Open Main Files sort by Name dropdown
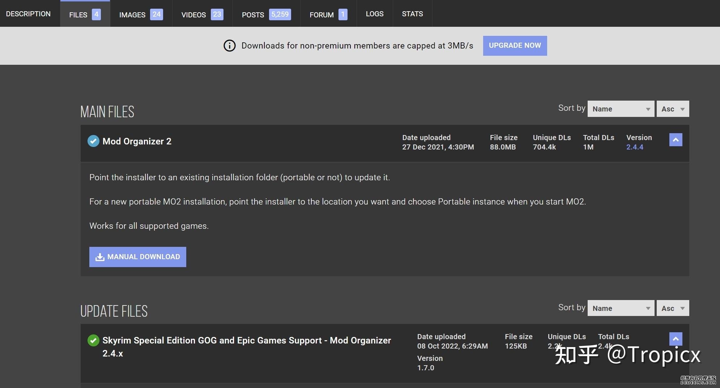Viewport: 720px width, 388px height. click(621, 109)
